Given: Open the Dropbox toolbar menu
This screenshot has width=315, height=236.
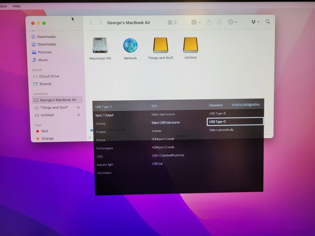Looking at the screenshot, I should 255,22.
